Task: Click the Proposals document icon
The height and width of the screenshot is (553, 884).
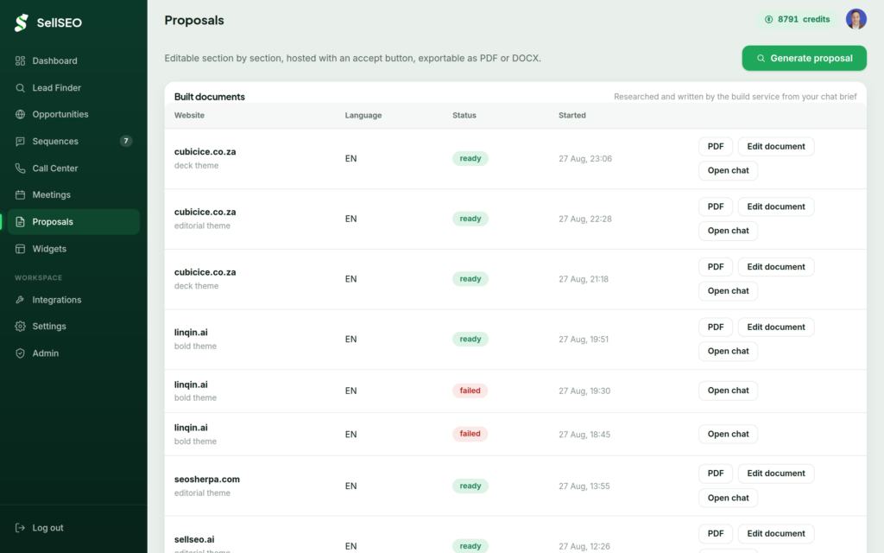Action: coord(21,222)
